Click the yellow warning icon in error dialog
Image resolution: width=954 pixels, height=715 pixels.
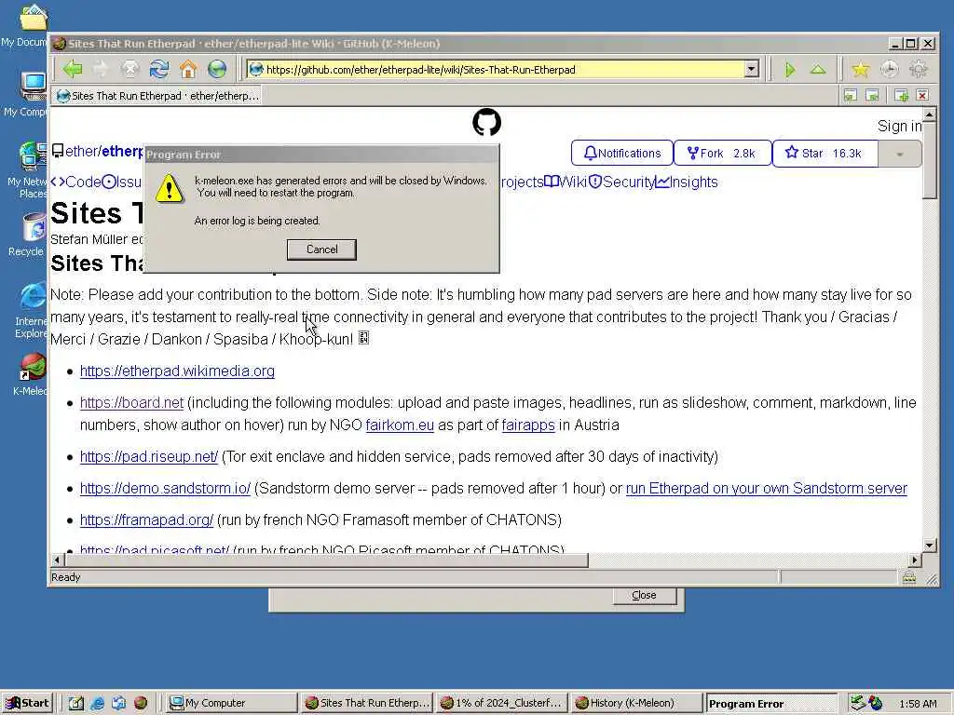(170, 188)
